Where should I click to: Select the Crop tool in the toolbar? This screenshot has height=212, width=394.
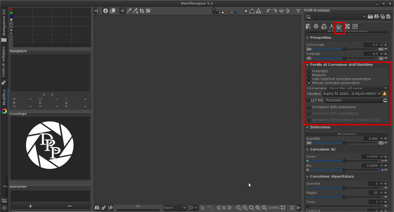click(x=142, y=11)
